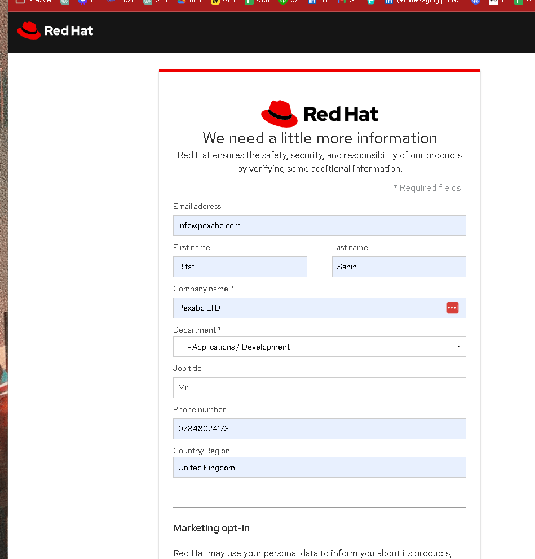The height and width of the screenshot is (559, 535).
Task: Open the Department dropdown
Action: tap(319, 347)
